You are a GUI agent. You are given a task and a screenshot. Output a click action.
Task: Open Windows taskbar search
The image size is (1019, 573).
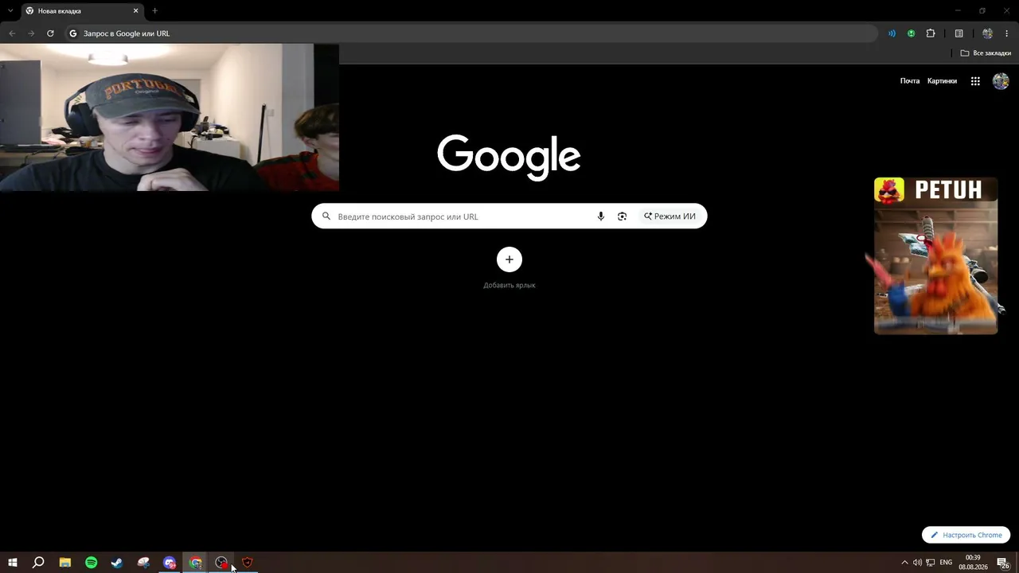point(38,563)
